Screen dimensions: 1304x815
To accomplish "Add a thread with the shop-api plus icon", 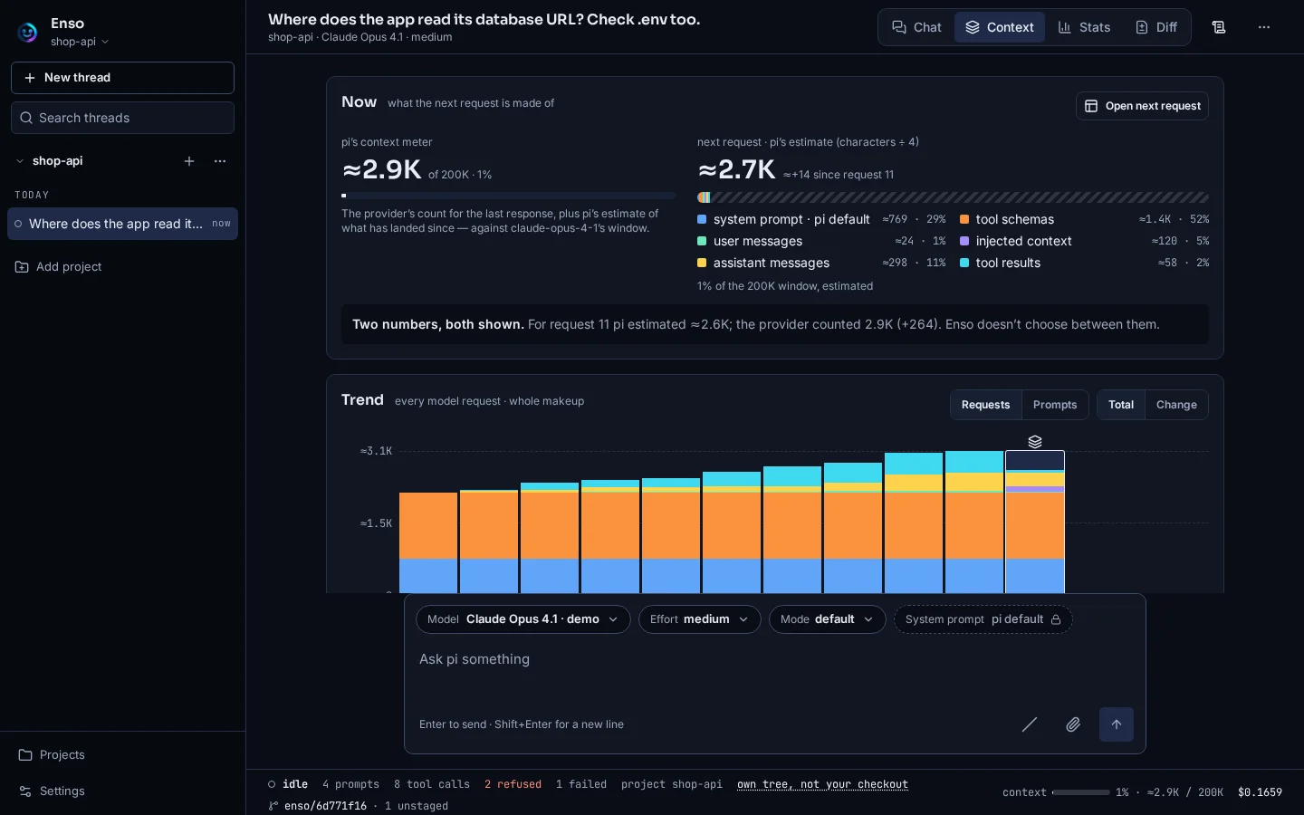I will (x=189, y=161).
